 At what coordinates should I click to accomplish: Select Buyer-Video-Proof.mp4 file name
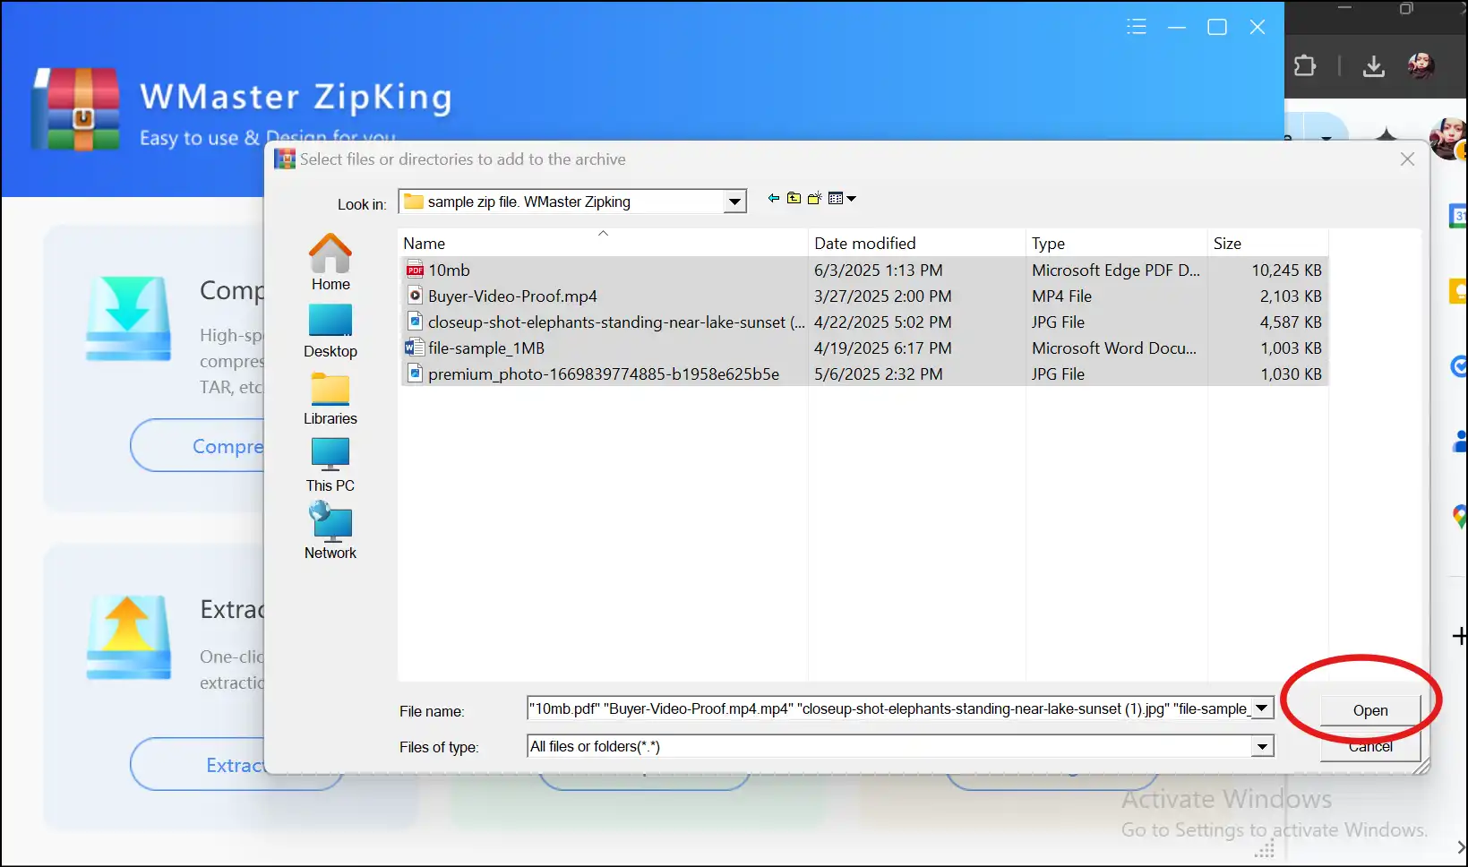pos(512,296)
